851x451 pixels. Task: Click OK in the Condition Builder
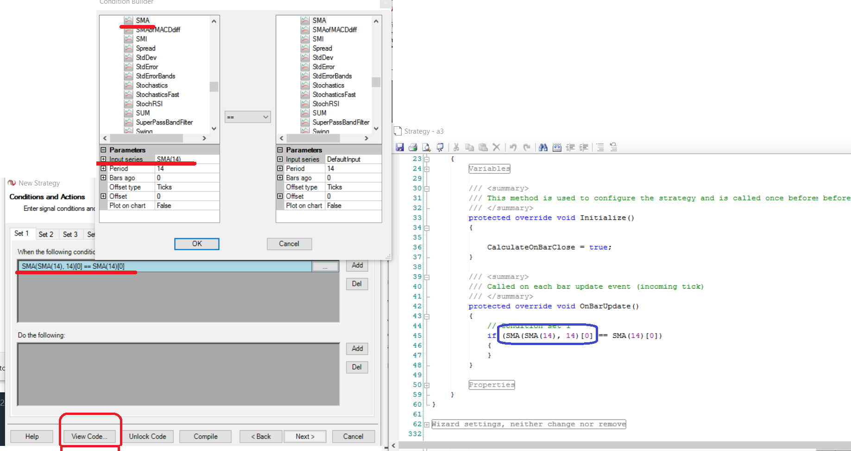197,244
